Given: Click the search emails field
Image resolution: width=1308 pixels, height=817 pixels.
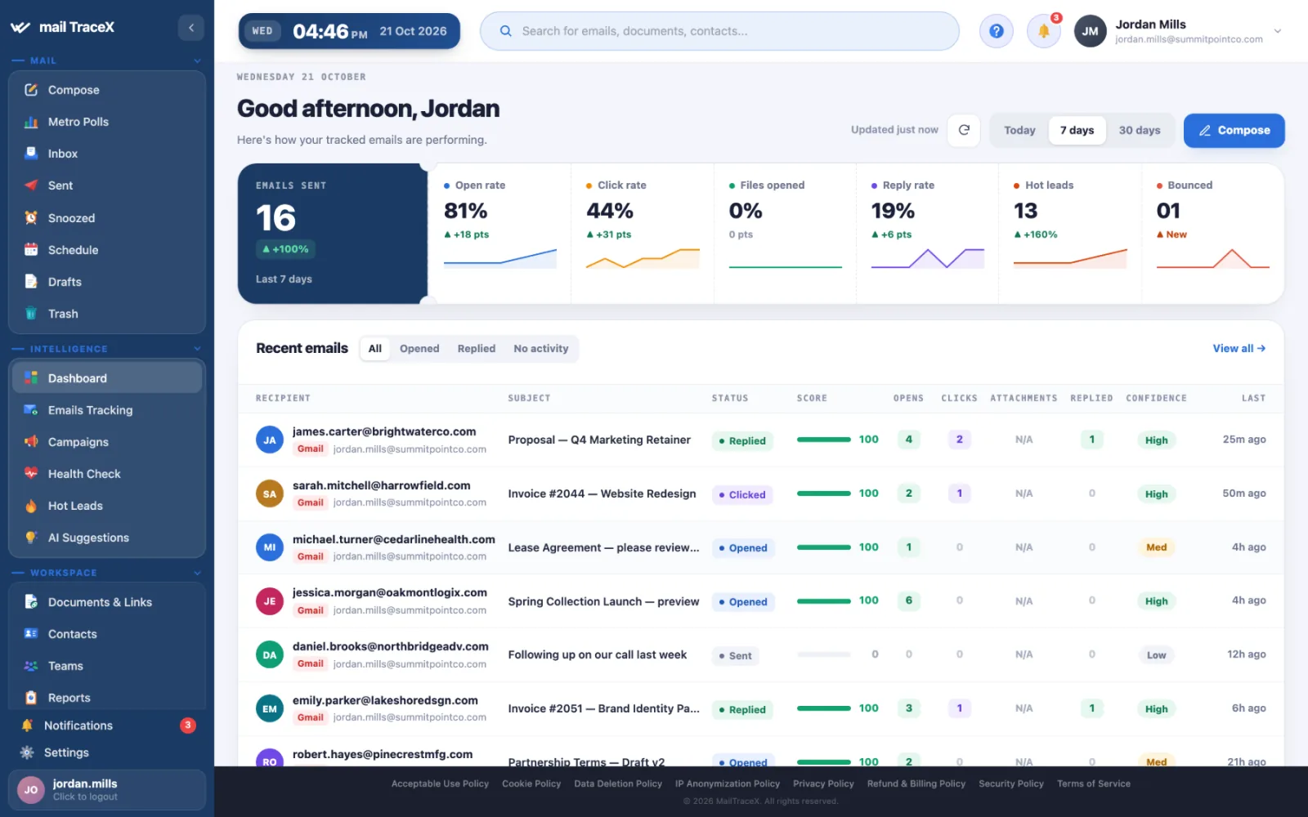Looking at the screenshot, I should tap(719, 31).
